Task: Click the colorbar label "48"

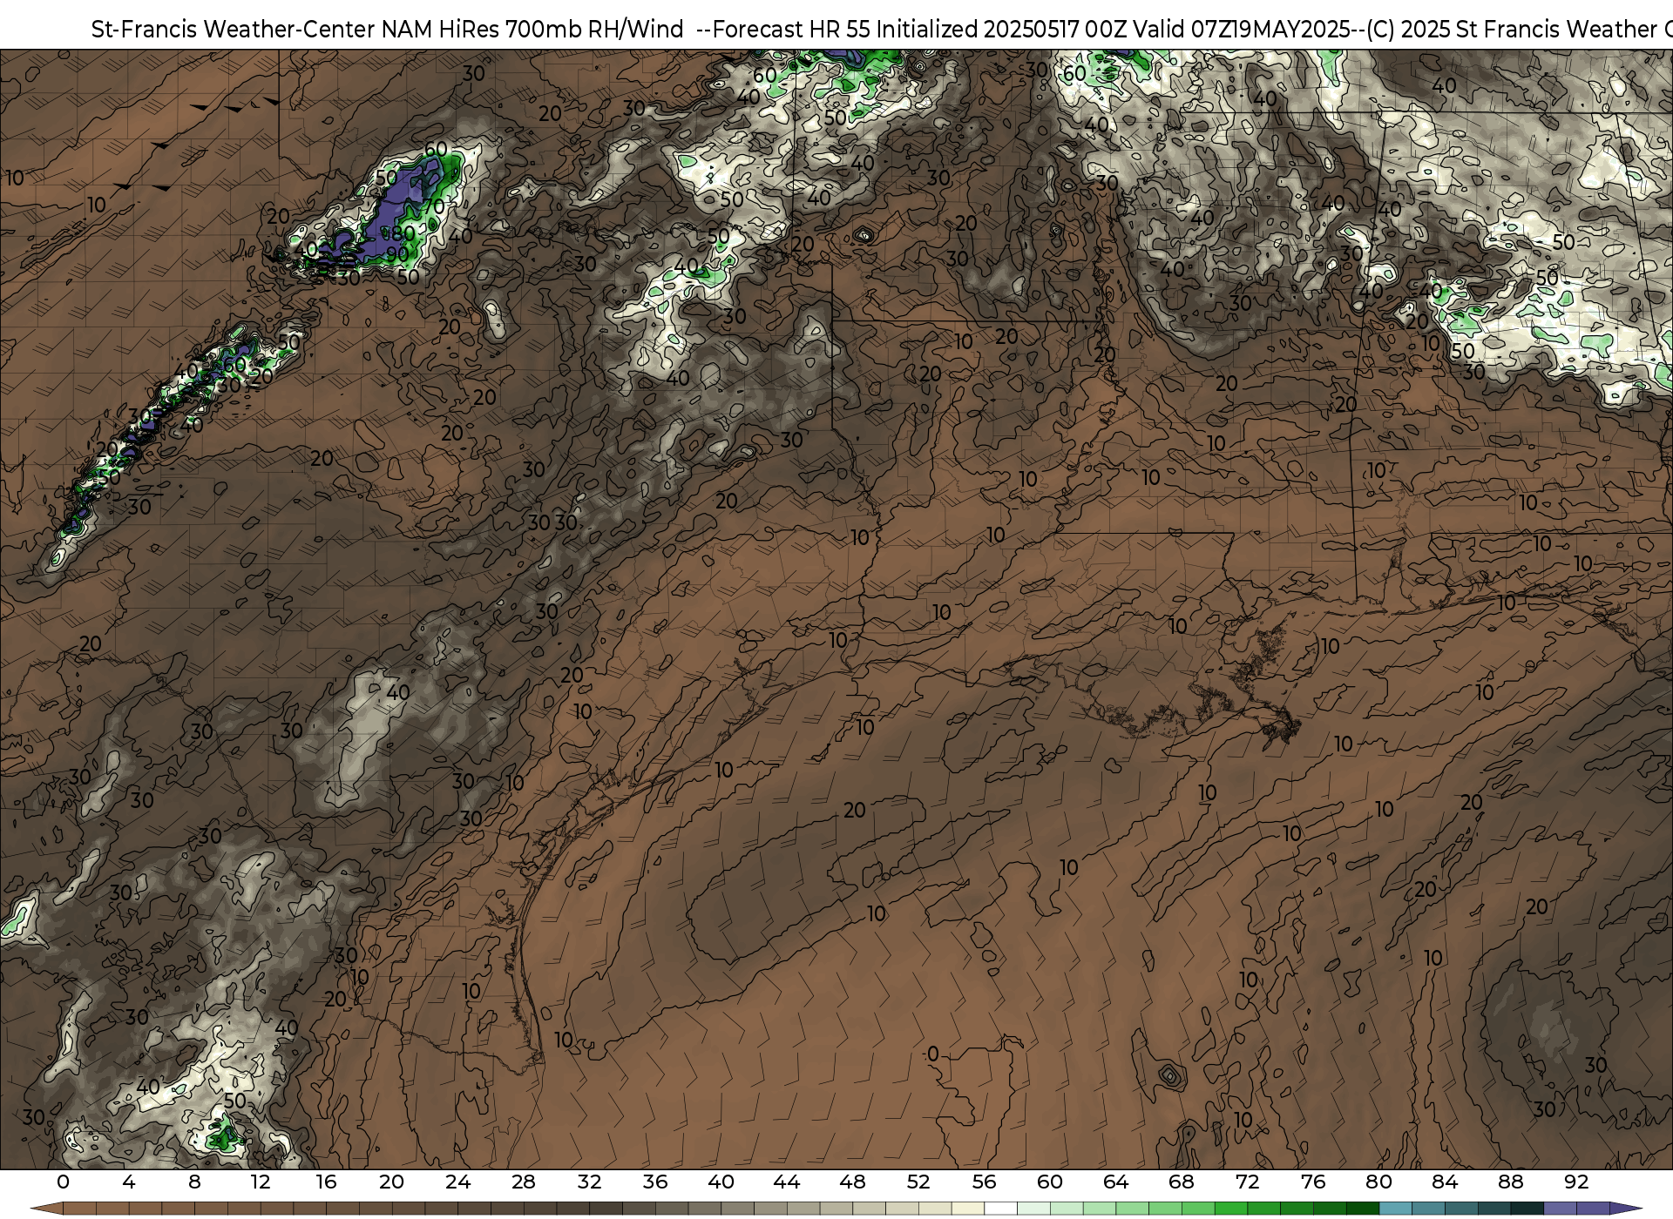Action: coord(852,1182)
